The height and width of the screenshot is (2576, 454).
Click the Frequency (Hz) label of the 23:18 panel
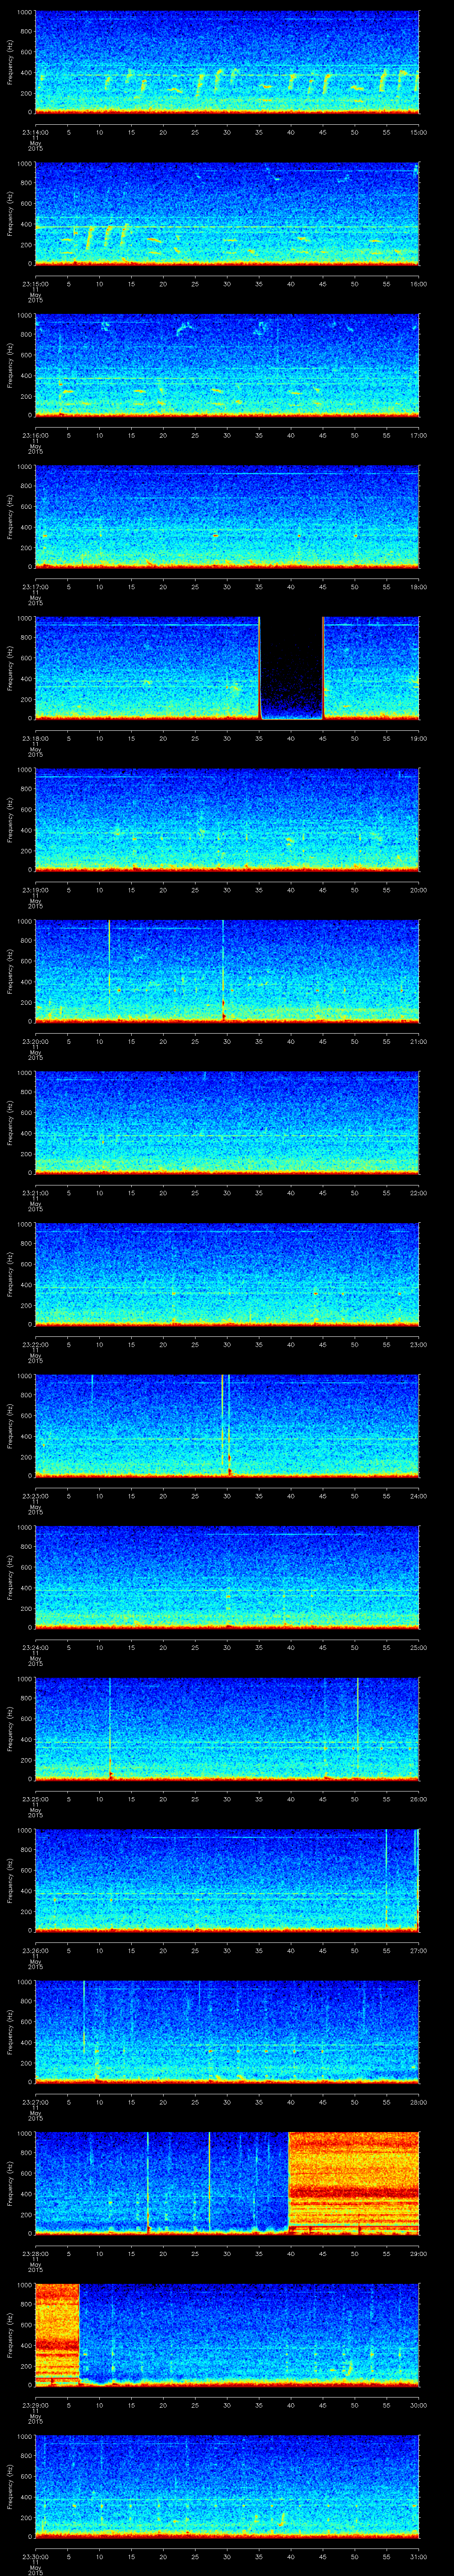[x=10, y=668]
